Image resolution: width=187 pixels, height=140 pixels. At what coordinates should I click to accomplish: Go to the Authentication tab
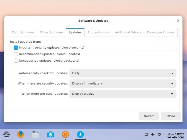[x=98, y=32]
